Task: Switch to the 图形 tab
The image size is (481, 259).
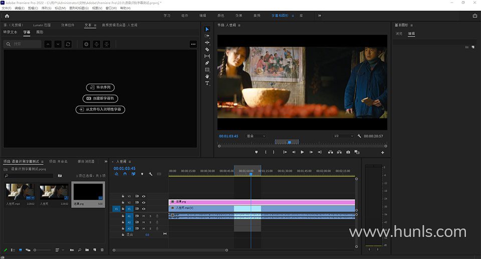Action: pos(40,32)
